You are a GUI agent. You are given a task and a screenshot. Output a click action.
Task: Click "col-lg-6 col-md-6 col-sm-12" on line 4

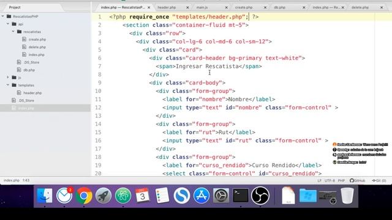(221, 42)
